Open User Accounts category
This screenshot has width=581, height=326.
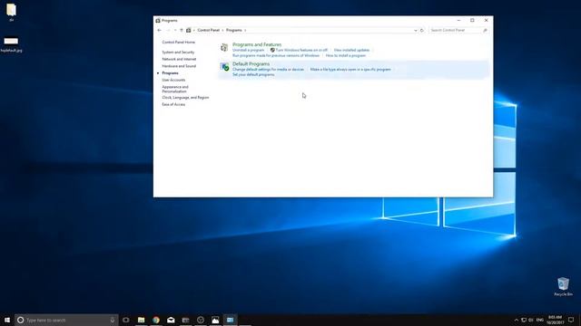[x=173, y=80]
